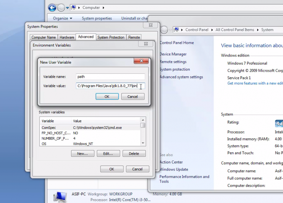Click Edit... under System variables

pos(108,154)
